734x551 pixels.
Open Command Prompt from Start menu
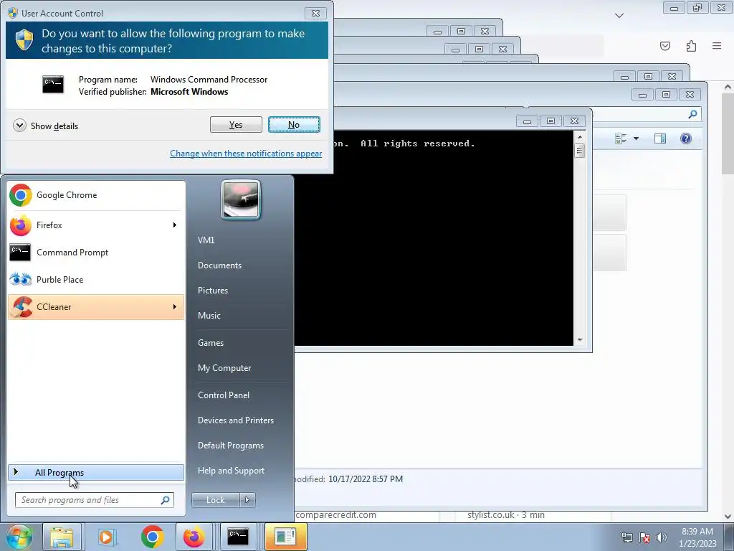(x=96, y=252)
